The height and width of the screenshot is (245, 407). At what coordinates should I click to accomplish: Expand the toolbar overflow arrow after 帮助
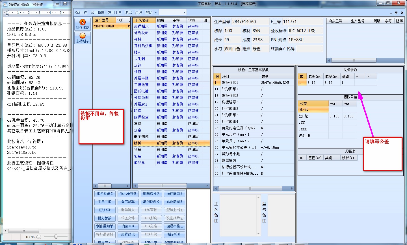coord(156,12)
